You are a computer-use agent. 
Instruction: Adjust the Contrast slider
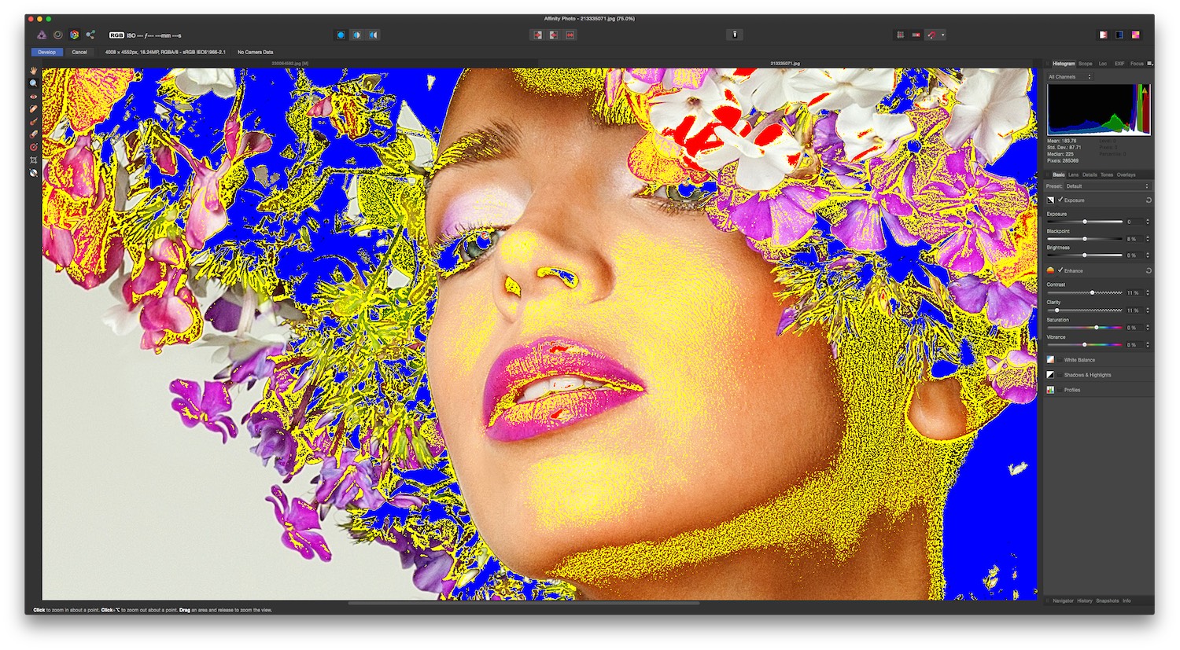(x=1085, y=292)
